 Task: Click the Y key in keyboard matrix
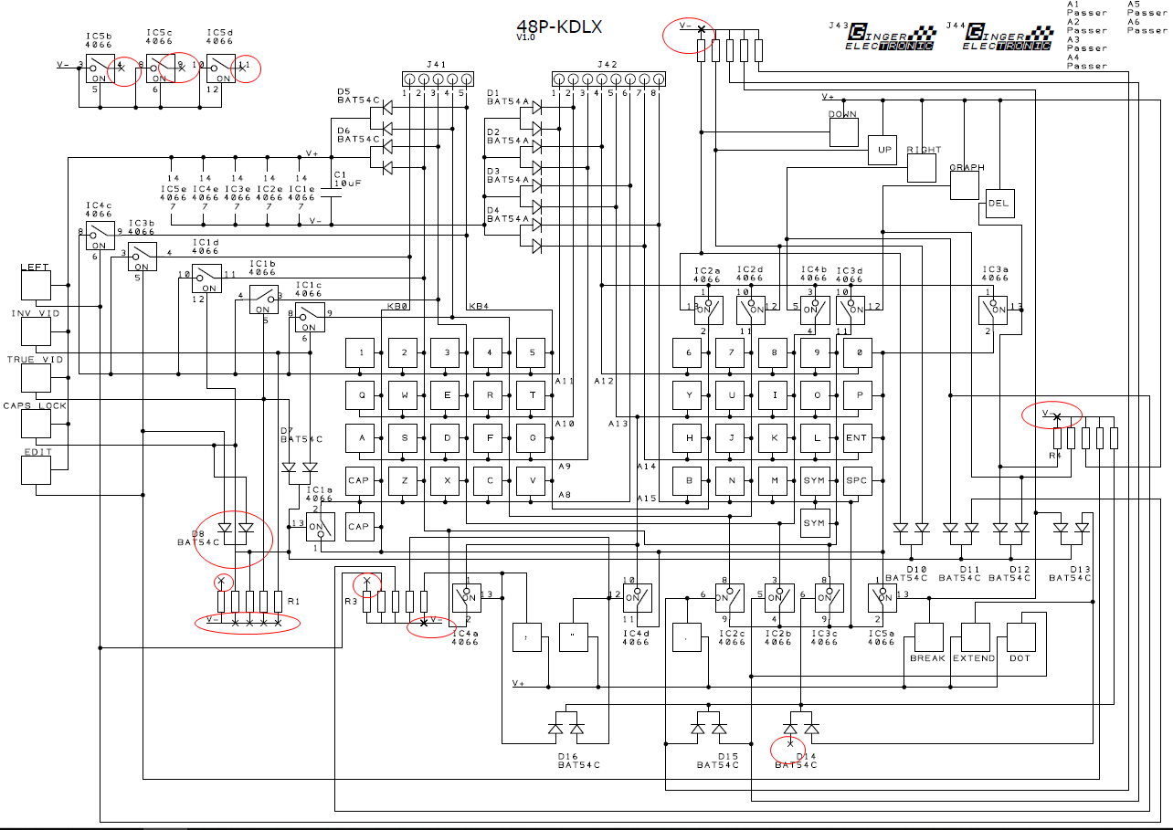click(x=688, y=395)
